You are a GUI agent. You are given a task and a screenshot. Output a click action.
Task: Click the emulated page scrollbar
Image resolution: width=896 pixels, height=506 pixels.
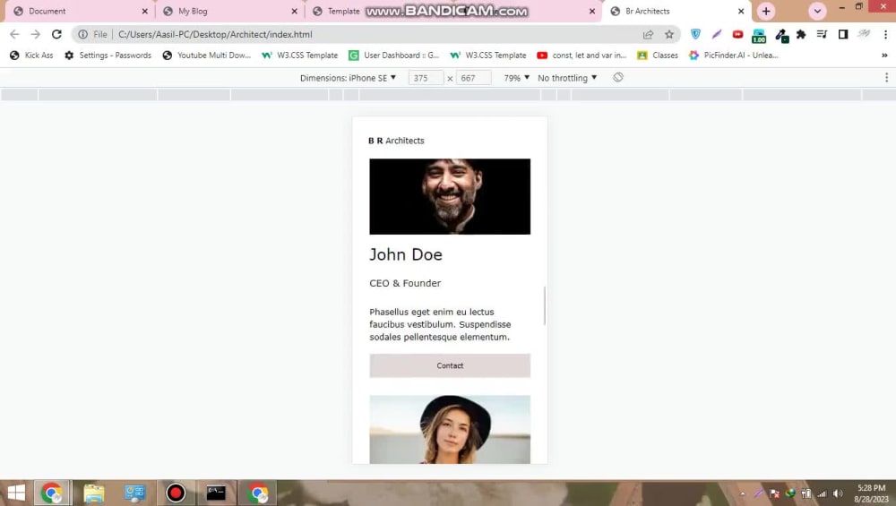(545, 305)
